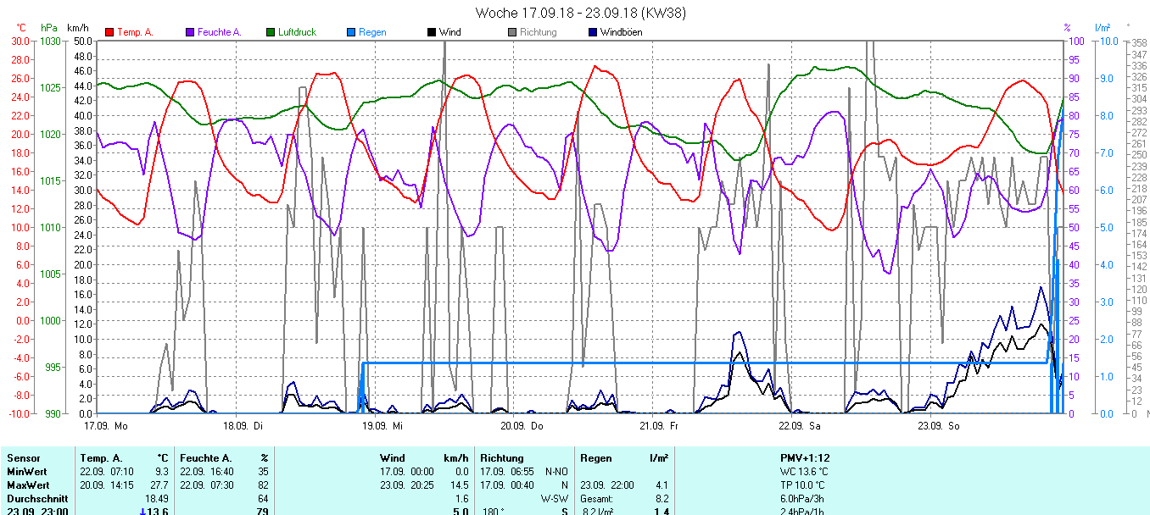This screenshot has width=1150, height=515.
Task: Click the l/m² axis unit label at top right
Action: tap(1103, 28)
